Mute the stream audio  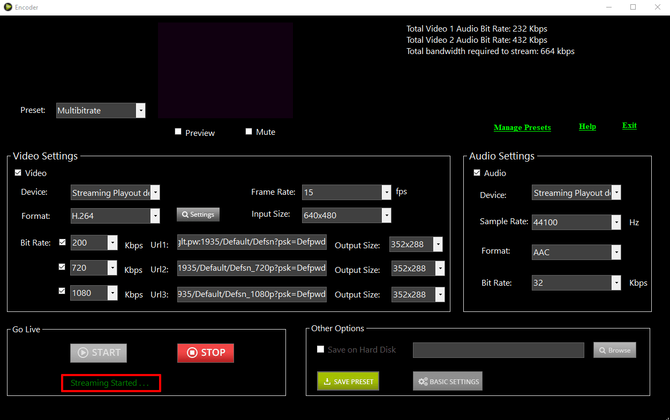pos(249,131)
